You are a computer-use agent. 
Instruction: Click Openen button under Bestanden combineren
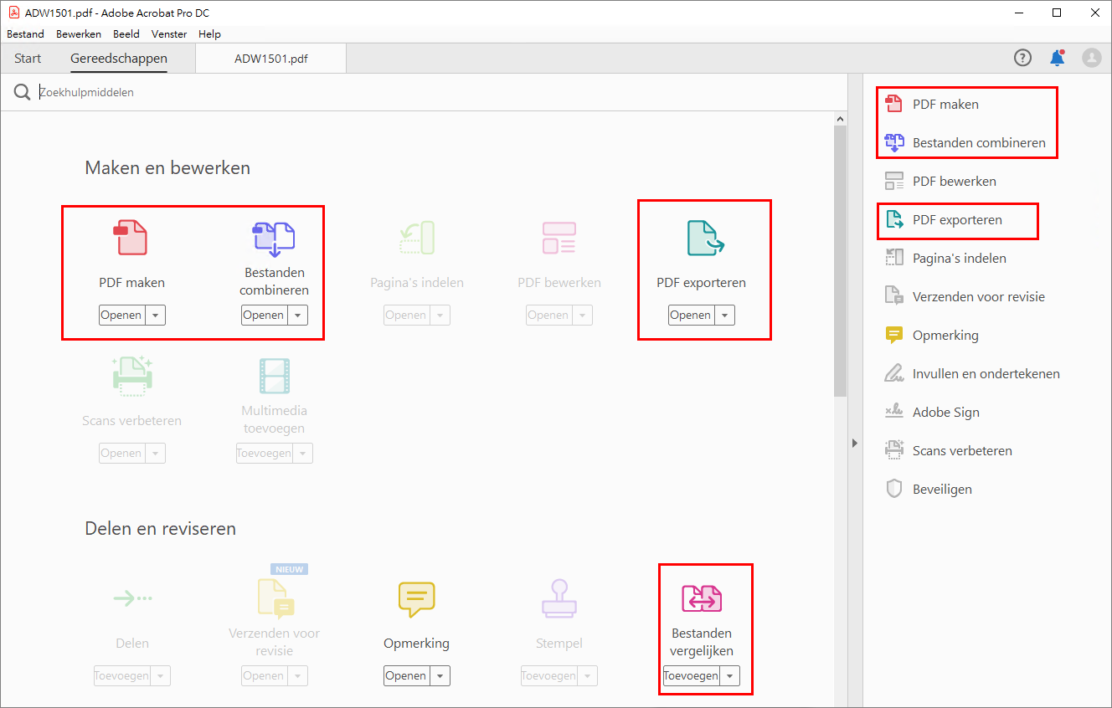click(265, 316)
